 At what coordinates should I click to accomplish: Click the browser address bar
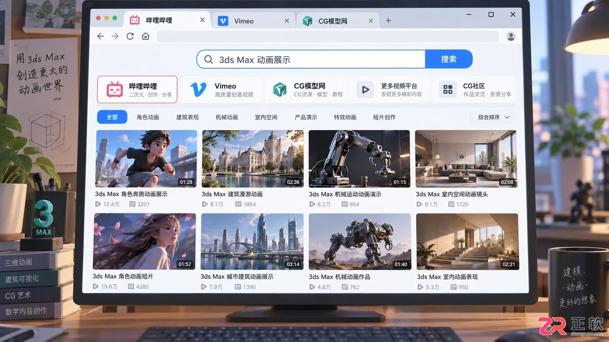(328, 36)
